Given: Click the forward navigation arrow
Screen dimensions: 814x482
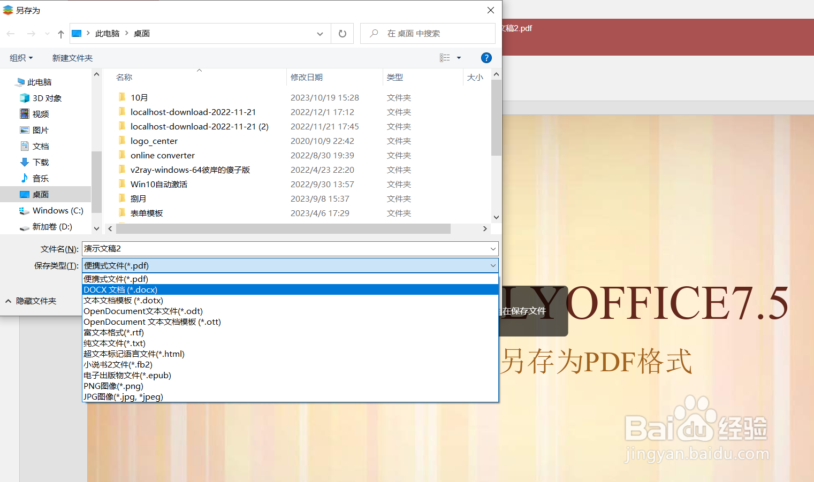Looking at the screenshot, I should coord(31,34).
